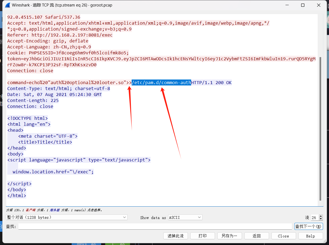Screen dimensions: 329x245
Task: Click the Wireshark shark-fin icon in title bar
Action: tap(8, 5)
